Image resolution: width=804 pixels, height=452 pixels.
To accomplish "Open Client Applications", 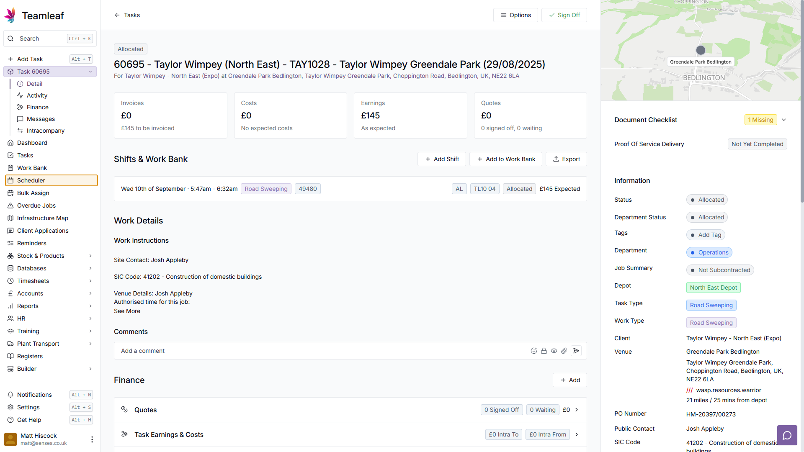I will click(x=50, y=231).
